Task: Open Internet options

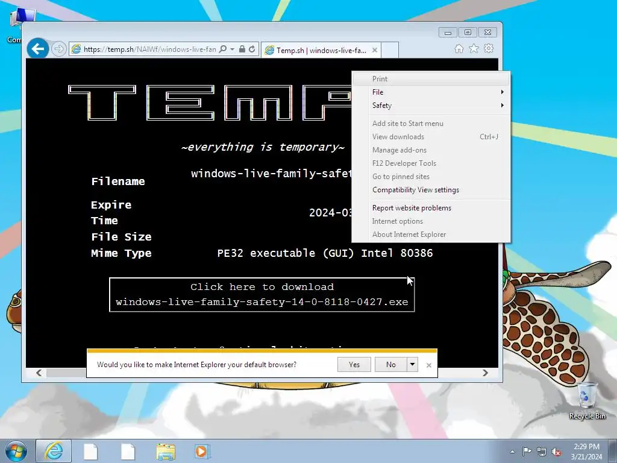Action: 431,221
